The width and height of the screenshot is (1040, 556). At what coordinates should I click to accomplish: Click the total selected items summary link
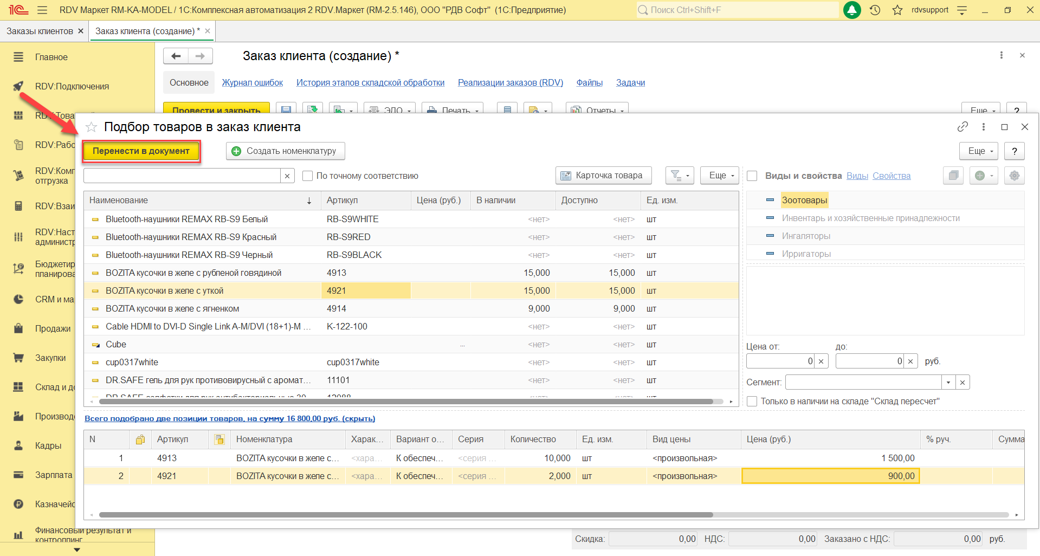pos(230,419)
